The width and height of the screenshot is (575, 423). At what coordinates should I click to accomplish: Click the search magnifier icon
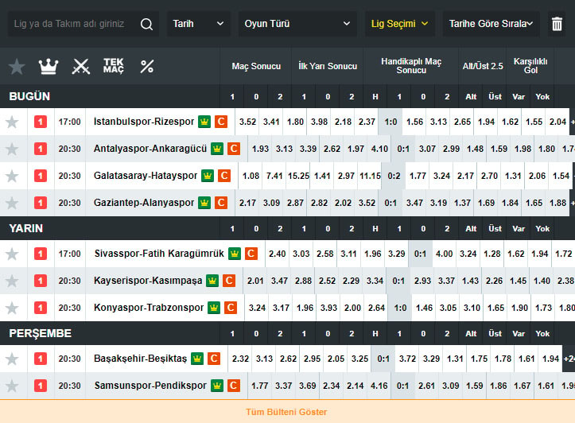(x=146, y=24)
